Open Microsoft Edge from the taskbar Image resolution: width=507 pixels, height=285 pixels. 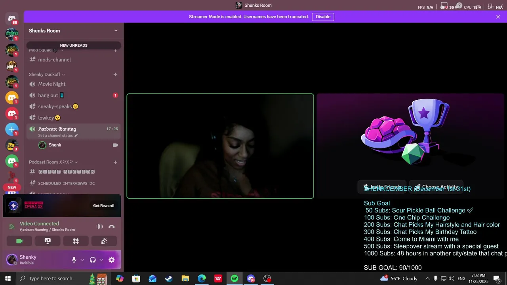(202, 278)
